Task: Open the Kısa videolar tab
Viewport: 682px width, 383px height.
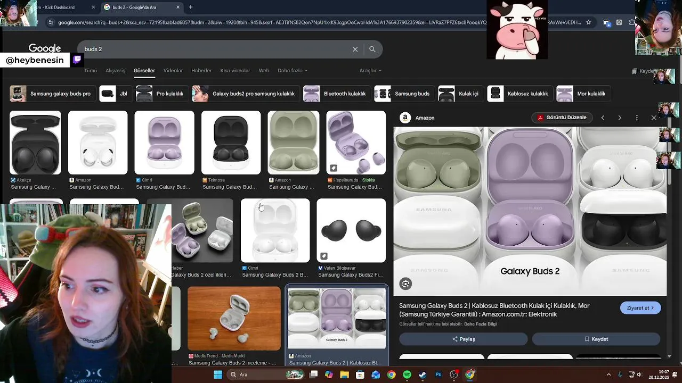Action: coord(235,70)
